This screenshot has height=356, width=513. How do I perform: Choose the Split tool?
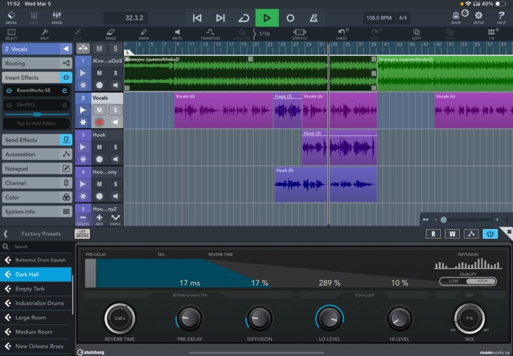(x=45, y=34)
